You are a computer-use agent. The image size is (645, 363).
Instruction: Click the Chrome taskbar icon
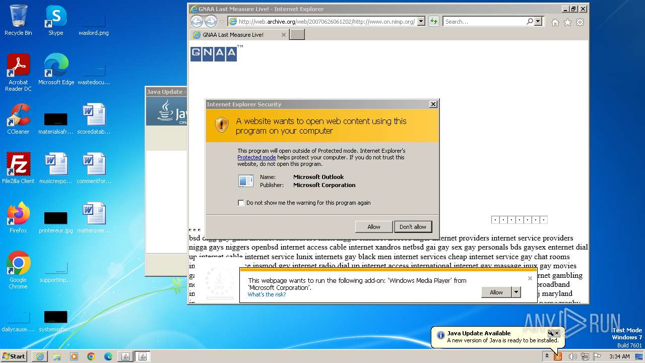pyautogui.click(x=91, y=356)
